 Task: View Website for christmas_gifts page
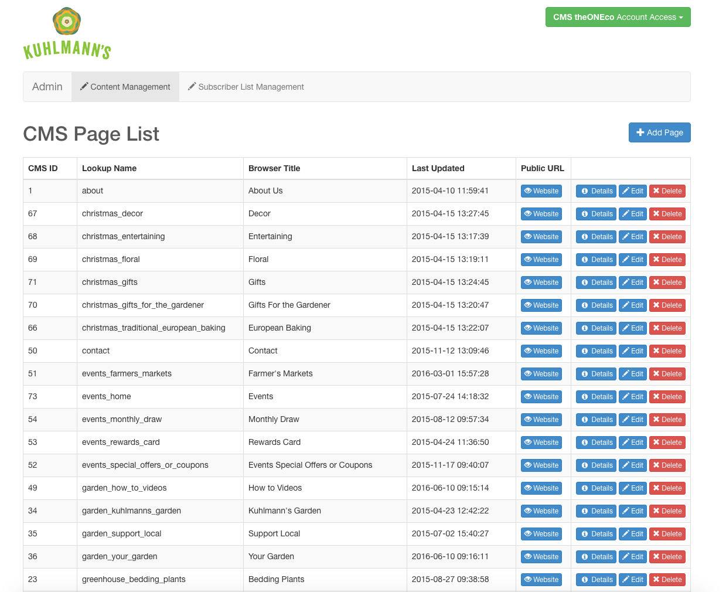click(x=541, y=283)
